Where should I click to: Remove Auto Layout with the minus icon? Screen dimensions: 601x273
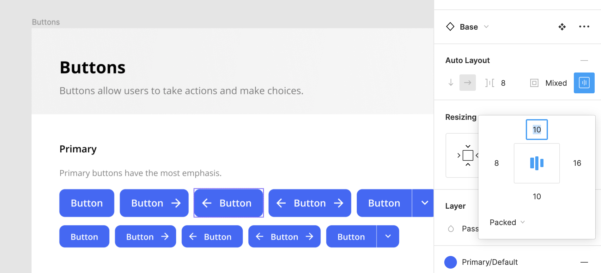[584, 60]
